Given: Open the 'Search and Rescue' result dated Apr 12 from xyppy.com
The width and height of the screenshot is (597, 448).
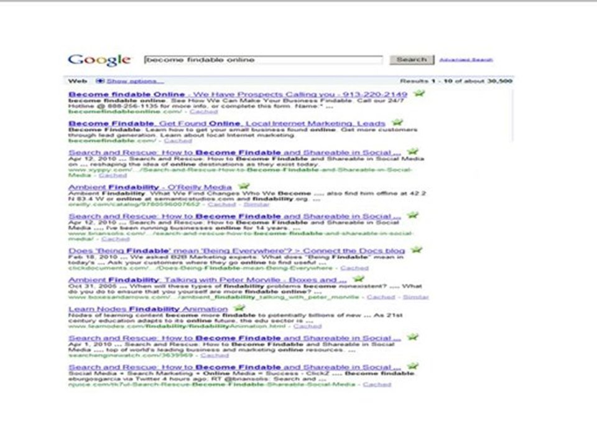Looking at the screenshot, I should tap(234, 153).
